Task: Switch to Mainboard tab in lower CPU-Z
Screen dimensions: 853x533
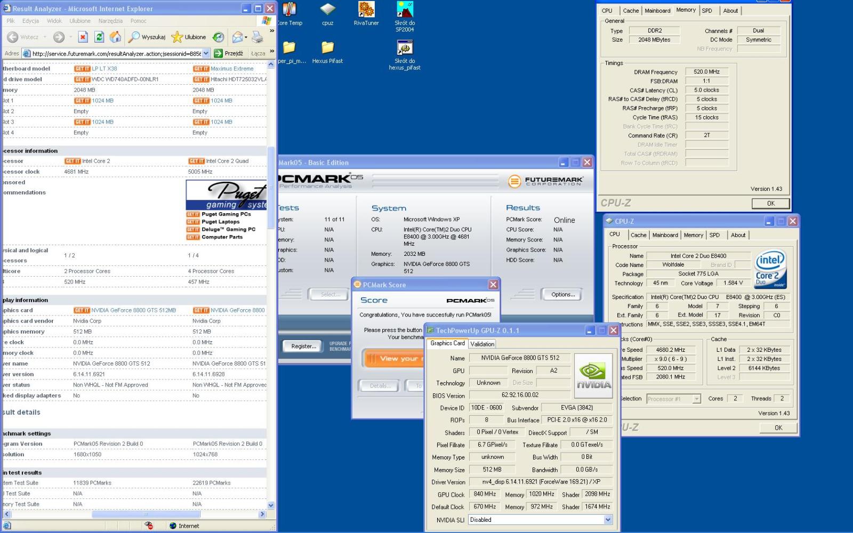Action: (x=665, y=235)
